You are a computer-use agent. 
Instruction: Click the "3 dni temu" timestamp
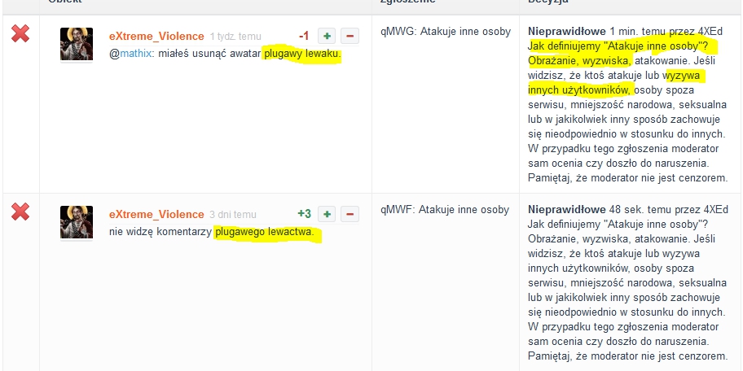[233, 215]
